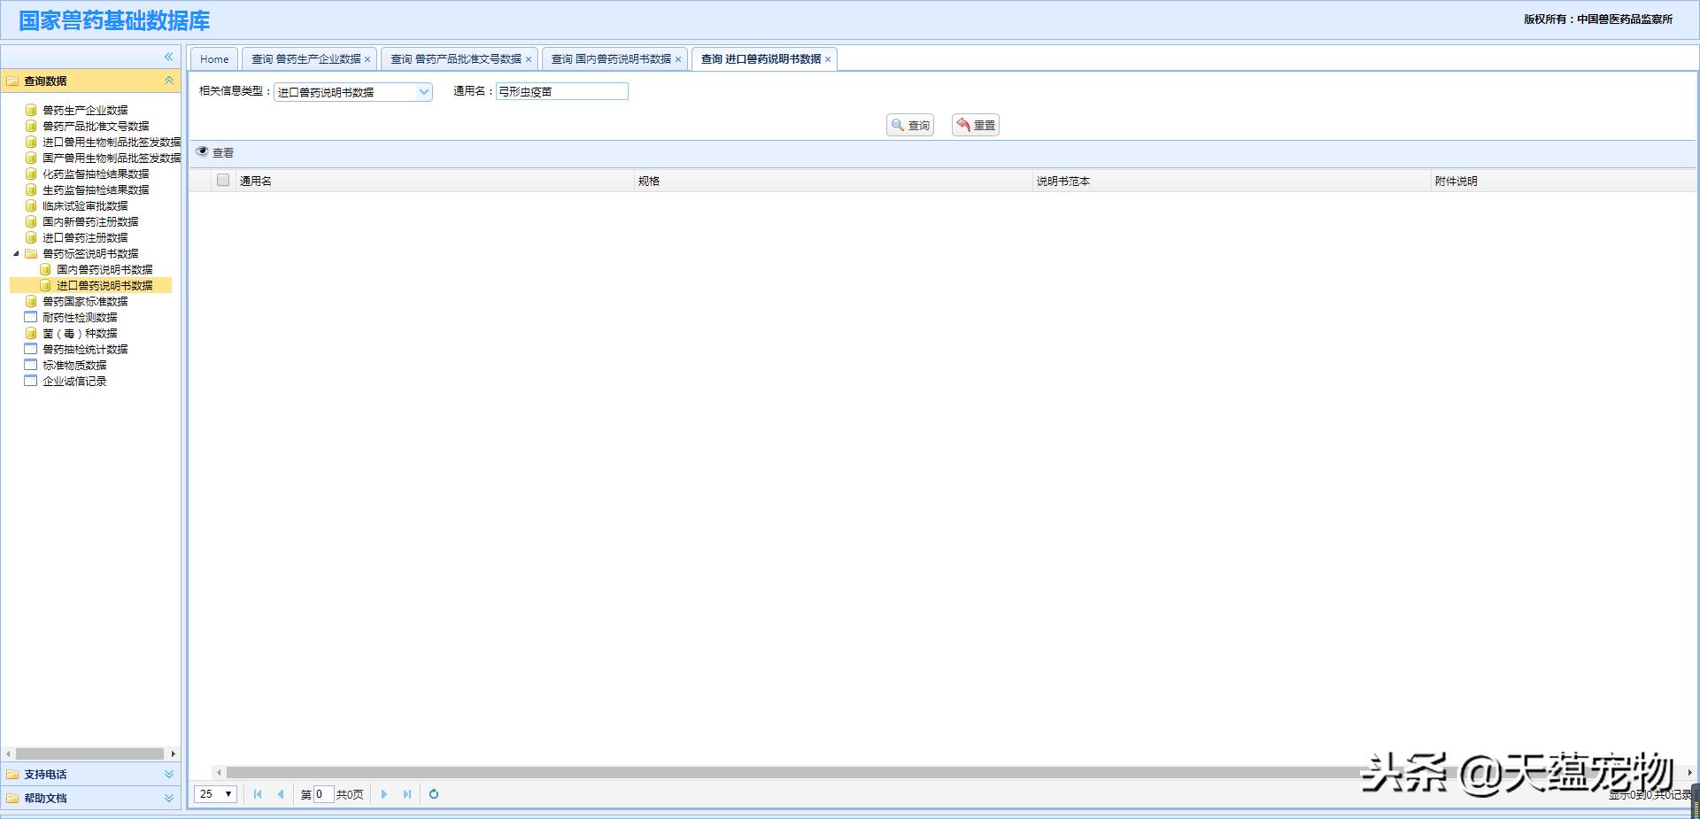Click the page icon beside 企业诚信记录
1700x819 pixels.
click(31, 381)
